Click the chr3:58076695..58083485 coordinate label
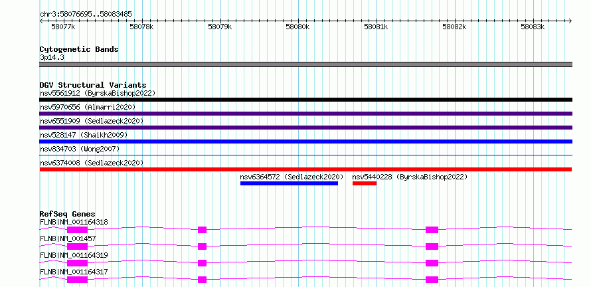Image resolution: width=591 pixels, height=287 pixels. pyautogui.click(x=86, y=15)
